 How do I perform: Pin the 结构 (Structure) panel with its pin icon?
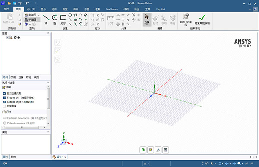click(48, 33)
